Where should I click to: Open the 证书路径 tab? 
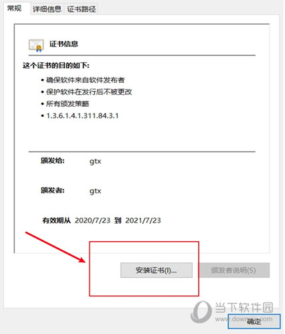[x=81, y=9]
